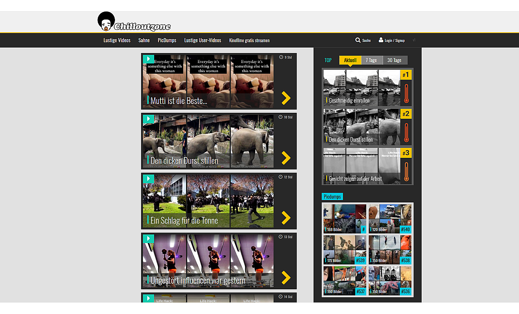519x314 pixels.
Task: Yellow arrow next to Den dicken Durst stillen post
Action: point(286,158)
